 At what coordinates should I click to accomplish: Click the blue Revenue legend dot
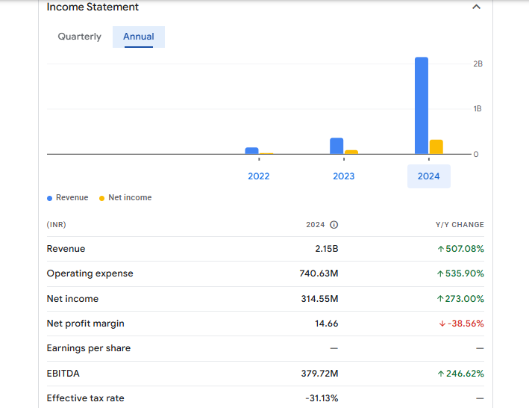pos(50,198)
